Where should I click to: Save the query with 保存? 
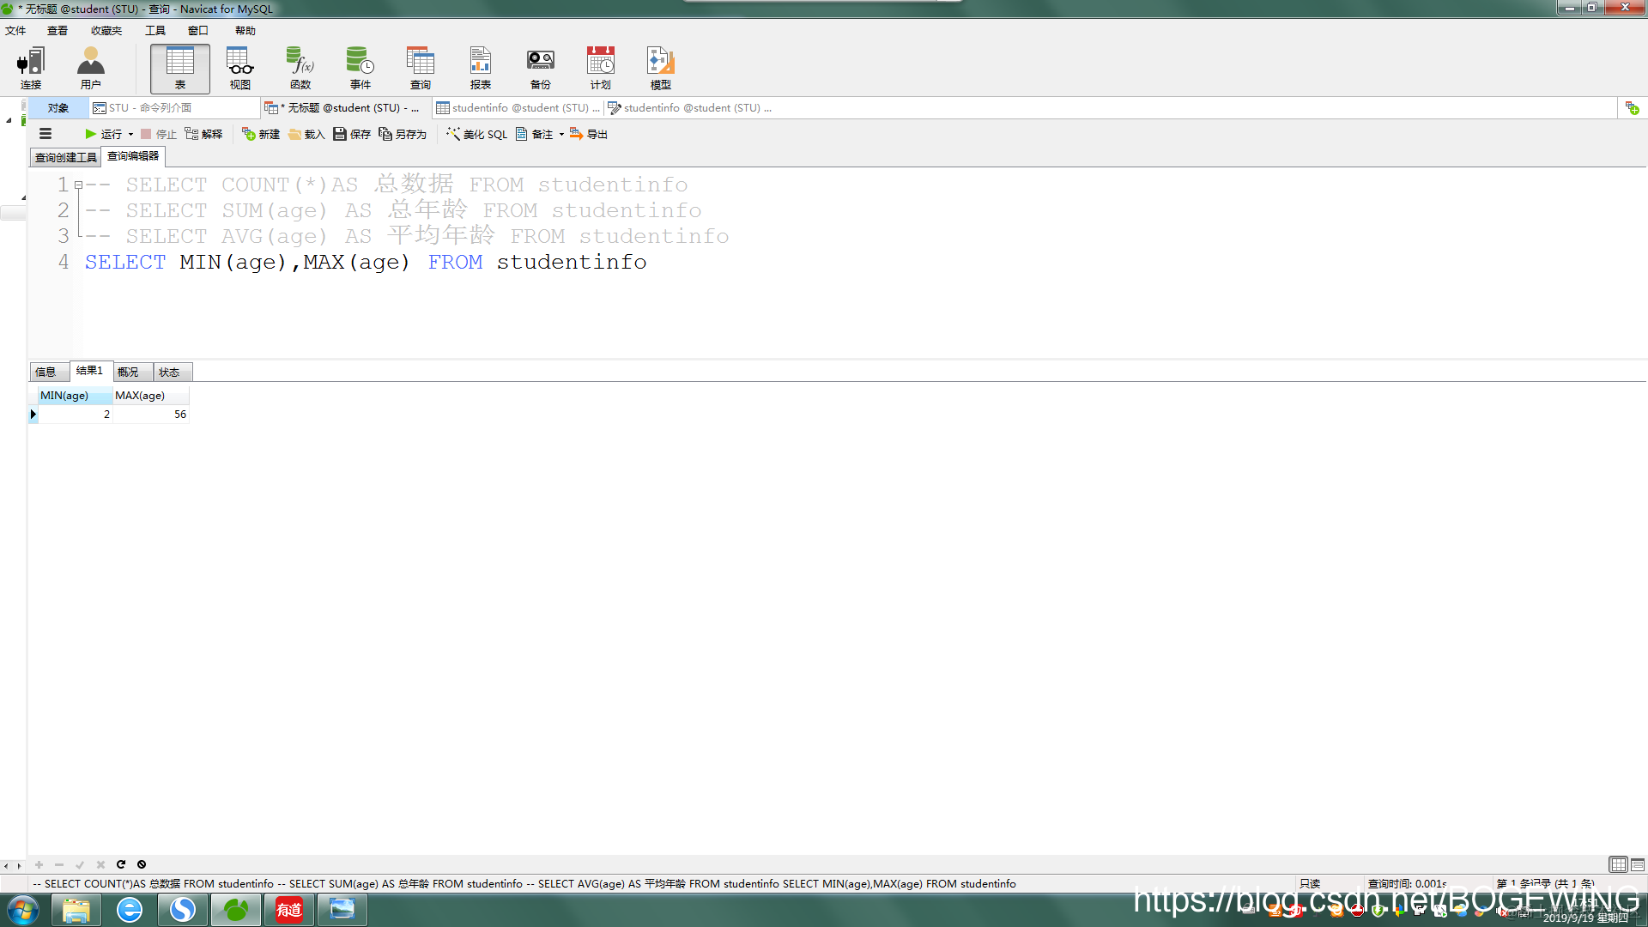[352, 134]
